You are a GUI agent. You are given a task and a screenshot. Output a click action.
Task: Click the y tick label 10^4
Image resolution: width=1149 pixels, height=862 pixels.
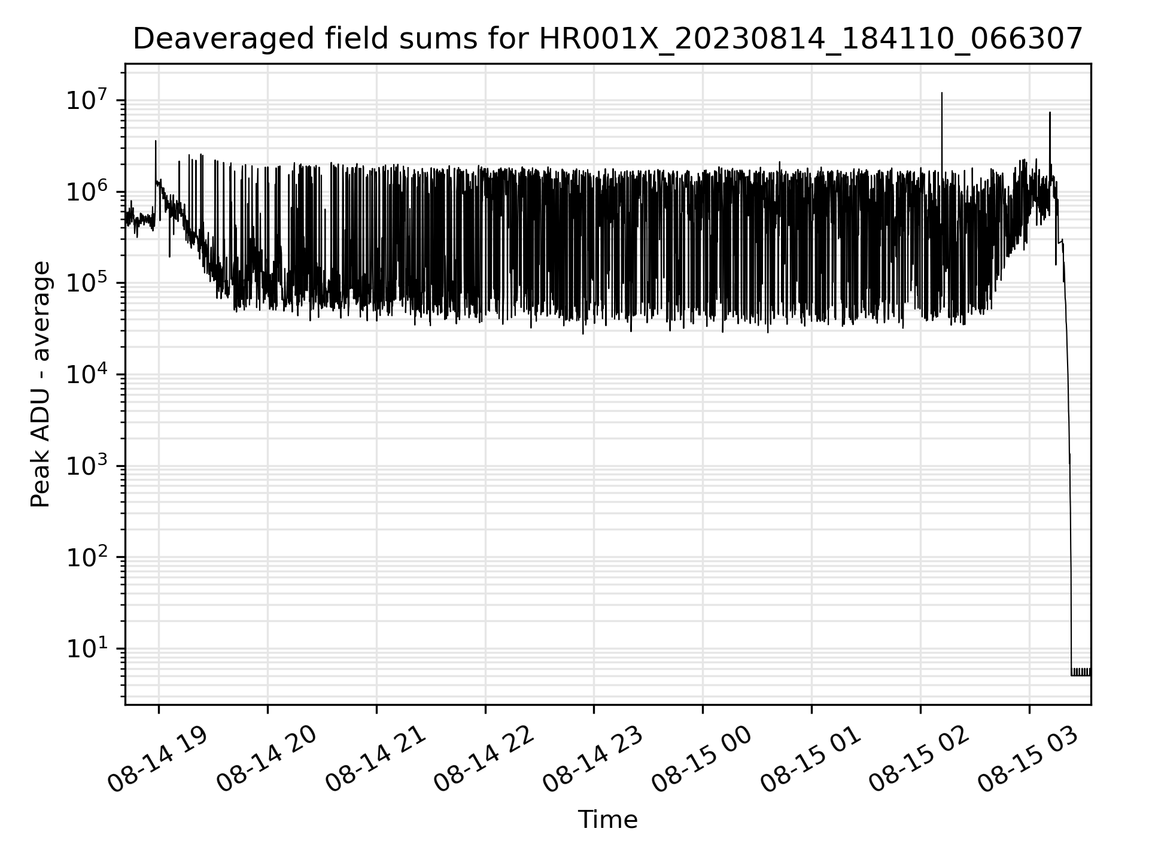point(86,374)
